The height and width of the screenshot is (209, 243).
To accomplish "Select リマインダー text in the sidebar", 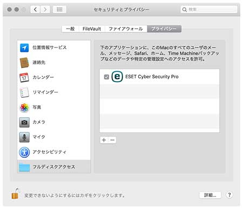I will [x=45, y=92].
